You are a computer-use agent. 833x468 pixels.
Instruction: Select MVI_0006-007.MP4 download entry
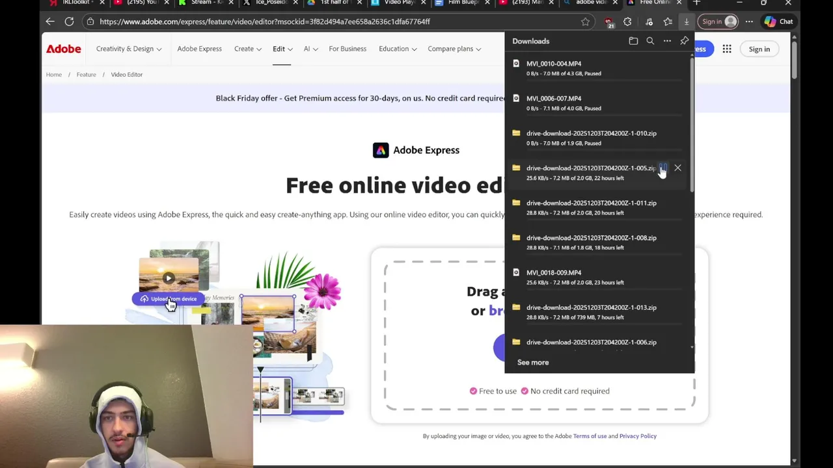tap(597, 103)
